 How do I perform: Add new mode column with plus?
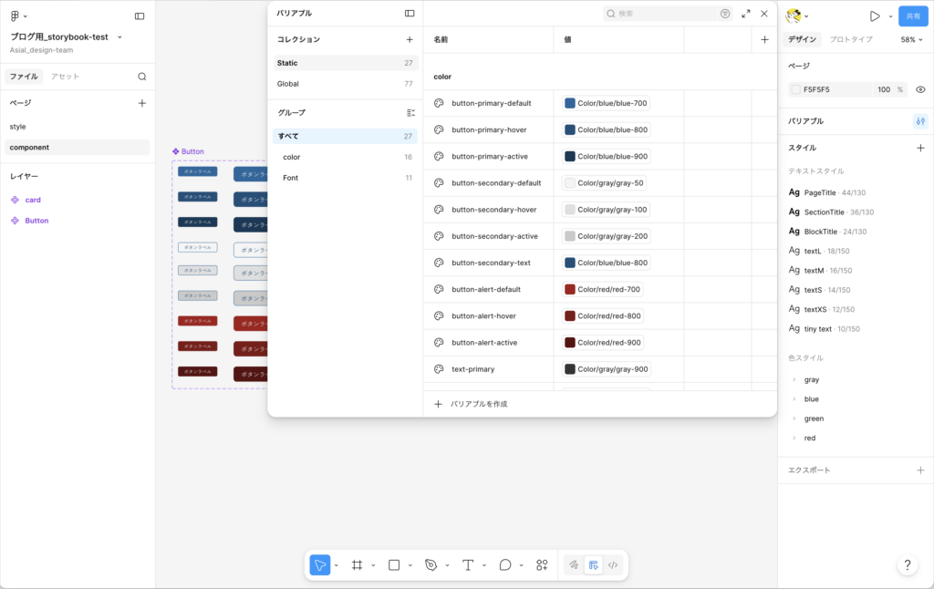pos(764,40)
